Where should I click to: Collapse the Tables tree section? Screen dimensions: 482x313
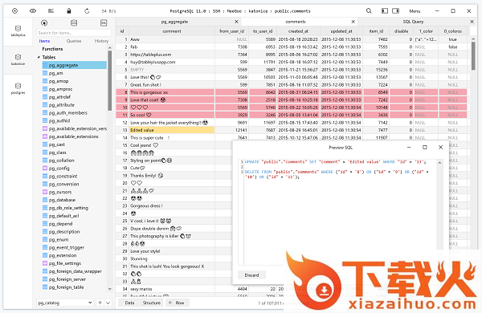tap(39, 57)
